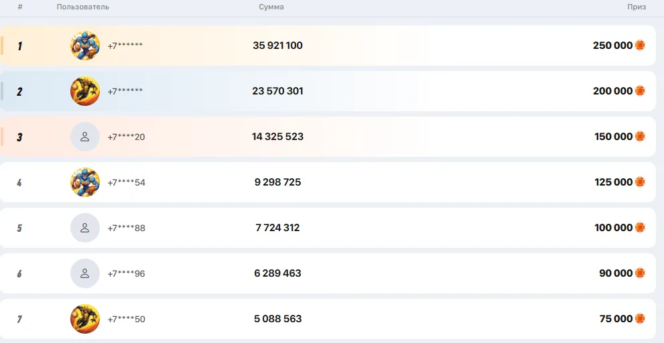The image size is (664, 343).
Task: Click the rank number 7 badge
Action: point(19,319)
